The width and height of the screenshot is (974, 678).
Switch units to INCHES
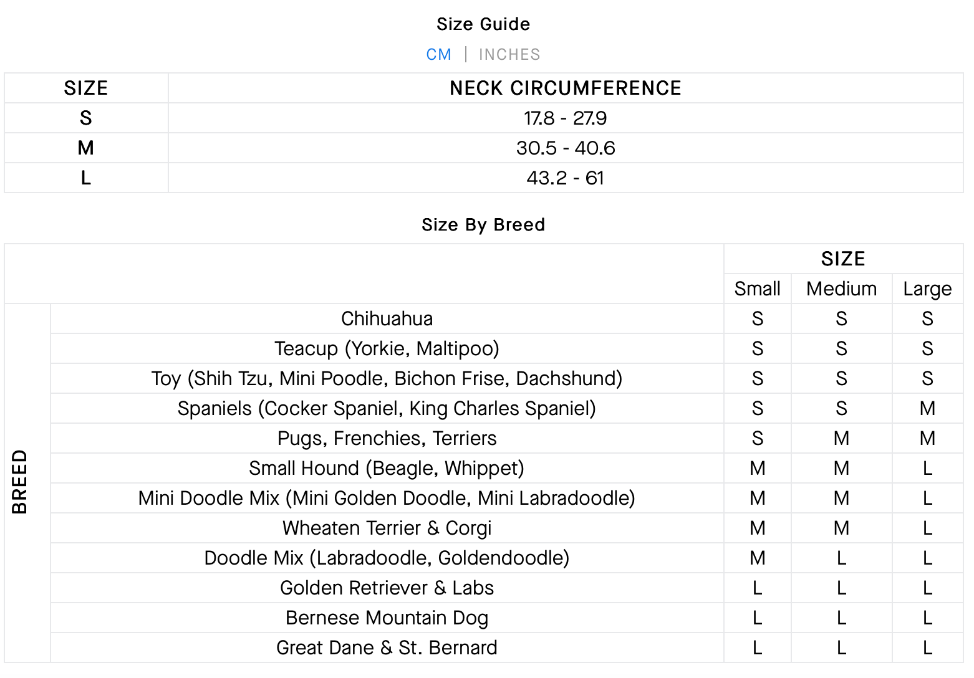[x=509, y=55]
